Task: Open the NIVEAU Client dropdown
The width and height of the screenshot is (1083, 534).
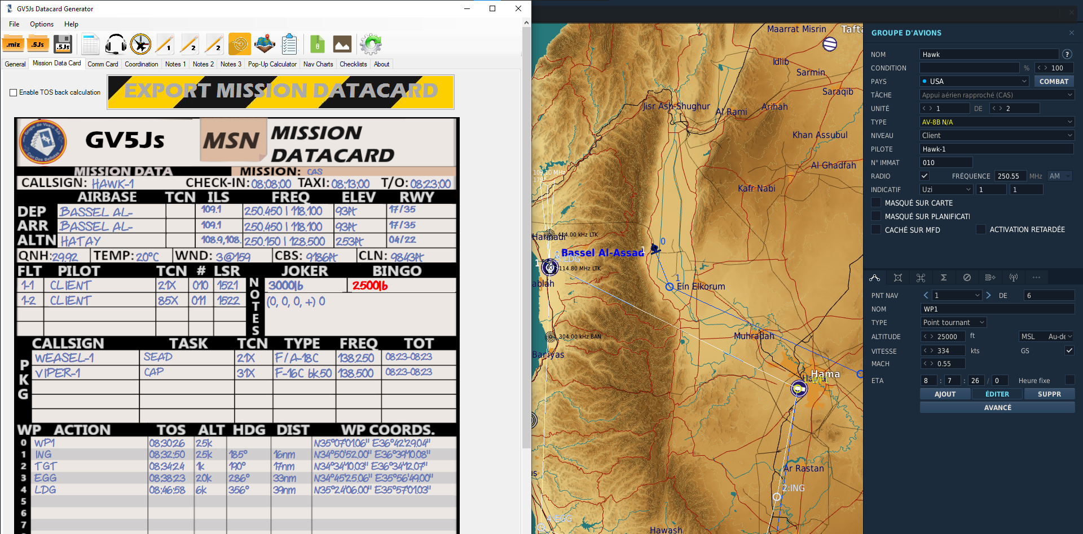Action: pyautogui.click(x=997, y=135)
